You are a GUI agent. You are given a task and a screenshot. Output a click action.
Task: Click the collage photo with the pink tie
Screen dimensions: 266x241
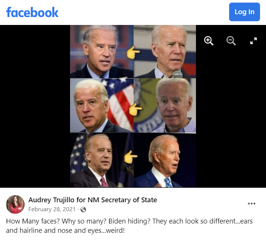(x=102, y=160)
